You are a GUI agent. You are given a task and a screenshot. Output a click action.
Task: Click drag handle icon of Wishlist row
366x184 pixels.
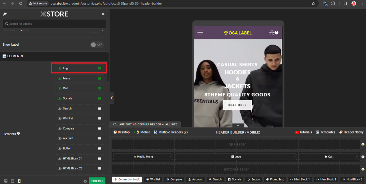tap(99, 118)
